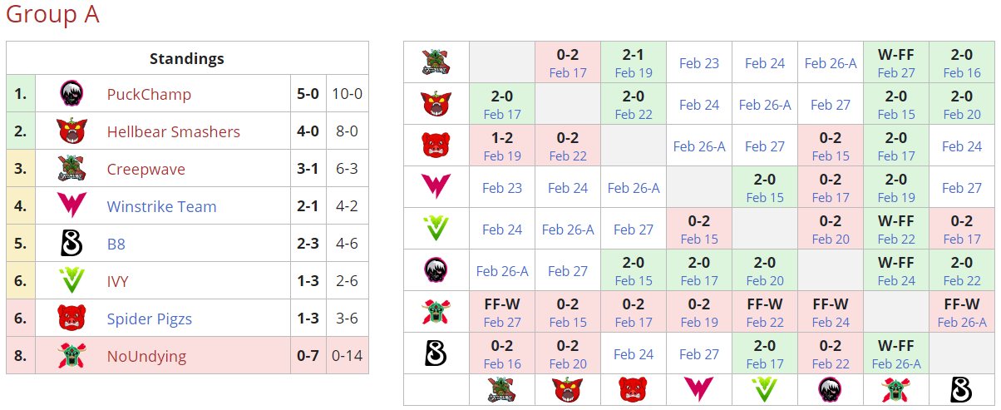Click the FF-W Feb 26-A result cell
The height and width of the screenshot is (410, 1001).
(962, 312)
